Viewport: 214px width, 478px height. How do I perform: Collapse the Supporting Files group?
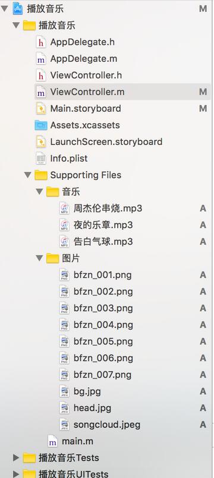coord(28,175)
